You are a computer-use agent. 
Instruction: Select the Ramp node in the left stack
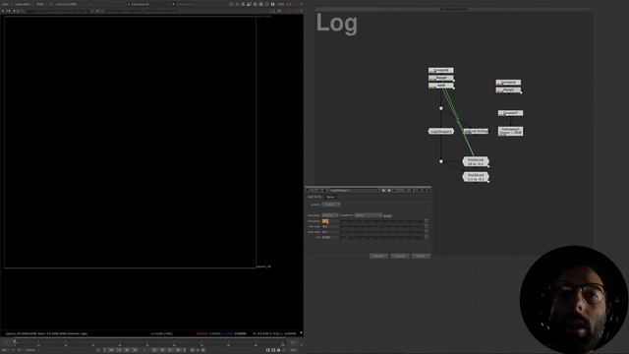pyautogui.click(x=441, y=78)
